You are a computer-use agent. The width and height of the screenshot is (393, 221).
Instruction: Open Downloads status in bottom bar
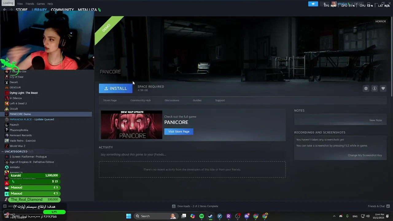pos(195,206)
